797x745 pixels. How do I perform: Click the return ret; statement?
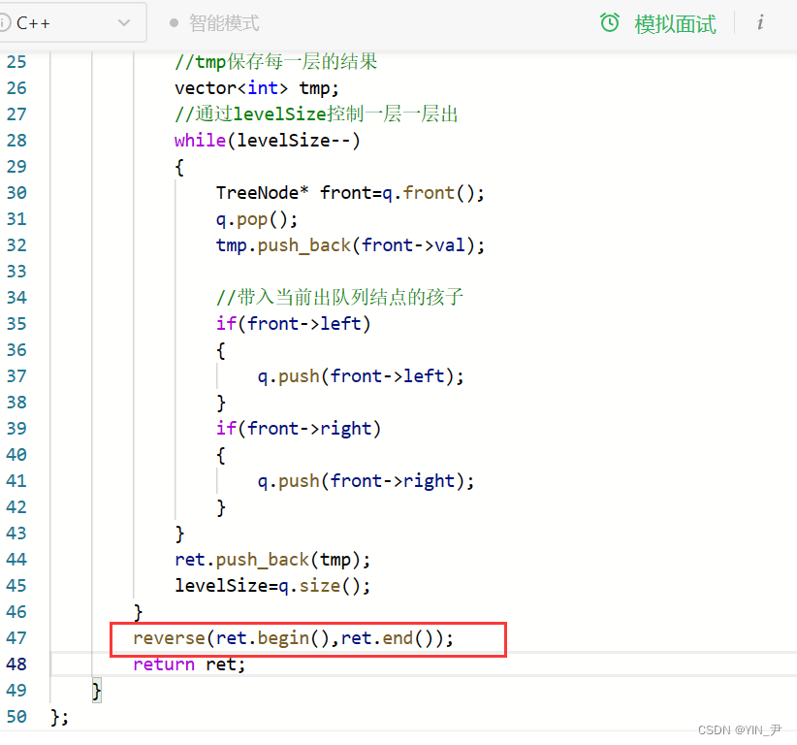click(x=189, y=664)
